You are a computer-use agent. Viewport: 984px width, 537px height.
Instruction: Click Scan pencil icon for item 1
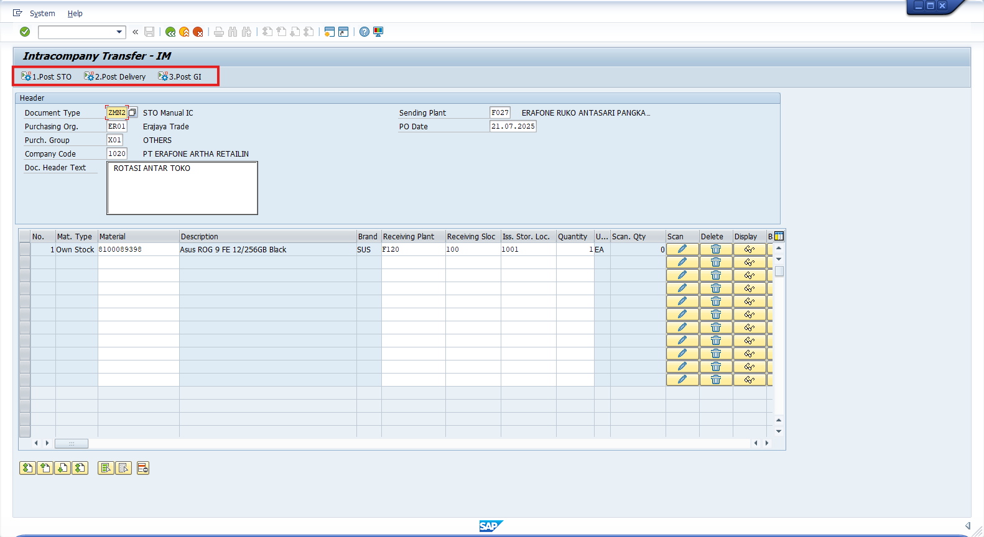[x=682, y=249]
